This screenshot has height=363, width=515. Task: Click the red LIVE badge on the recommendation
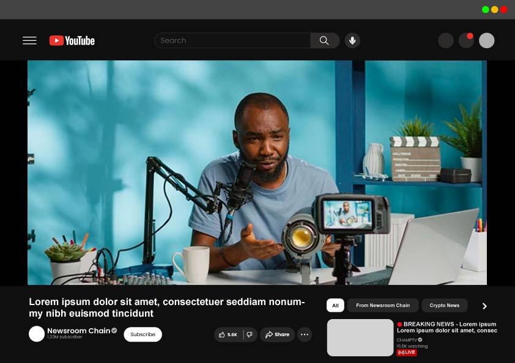coord(407,352)
